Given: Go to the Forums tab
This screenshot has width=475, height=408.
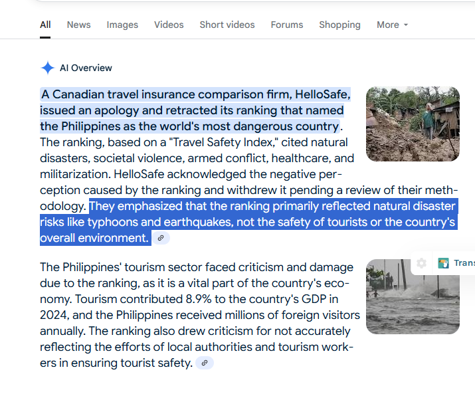Looking at the screenshot, I should point(286,25).
